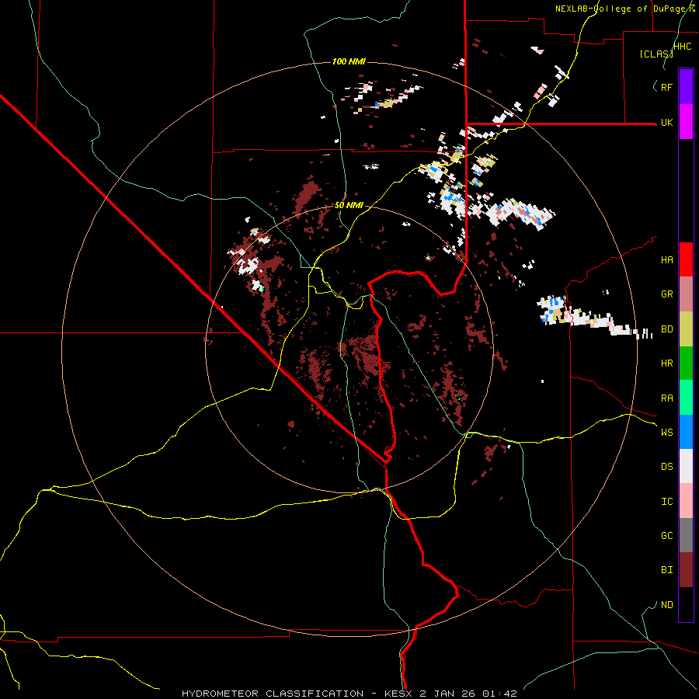This screenshot has height=699, width=699.
Task: Click the GR graupel color swatch
Action: point(686,294)
